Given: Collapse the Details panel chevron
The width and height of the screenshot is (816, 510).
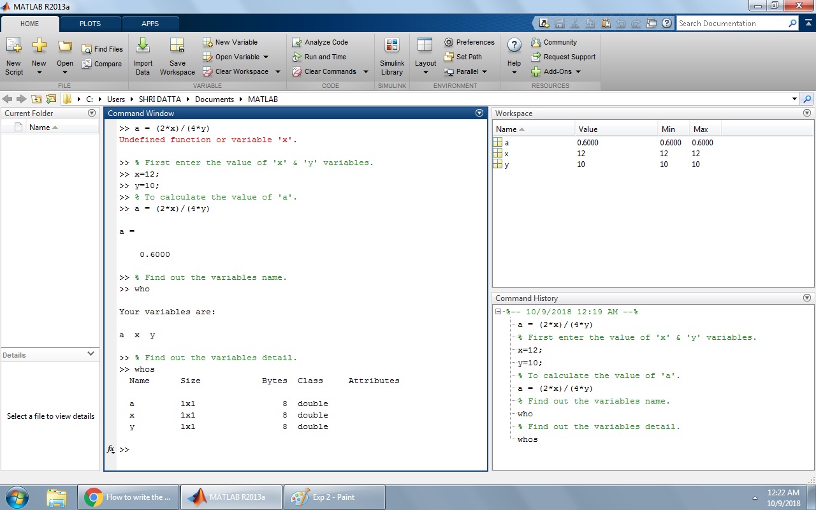Looking at the screenshot, I should 91,354.
